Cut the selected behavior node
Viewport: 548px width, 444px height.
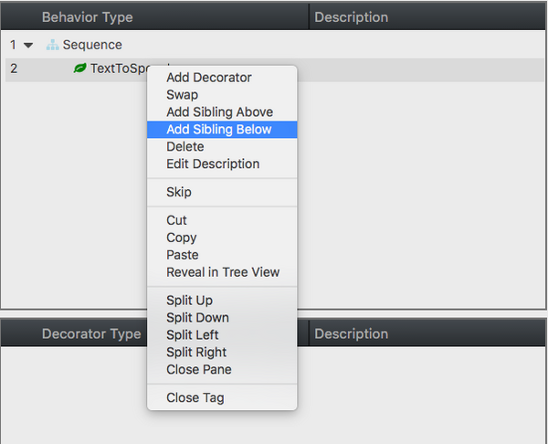click(176, 220)
